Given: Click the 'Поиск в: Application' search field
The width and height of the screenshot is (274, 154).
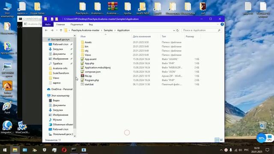Looking at the screenshot, I should pyautogui.click(x=202, y=30).
